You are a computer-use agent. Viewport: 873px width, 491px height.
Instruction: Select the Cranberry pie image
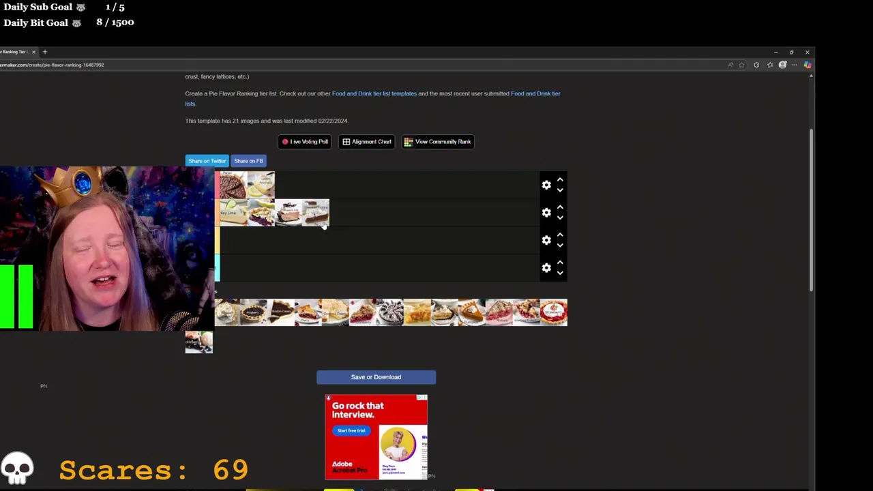tap(363, 312)
